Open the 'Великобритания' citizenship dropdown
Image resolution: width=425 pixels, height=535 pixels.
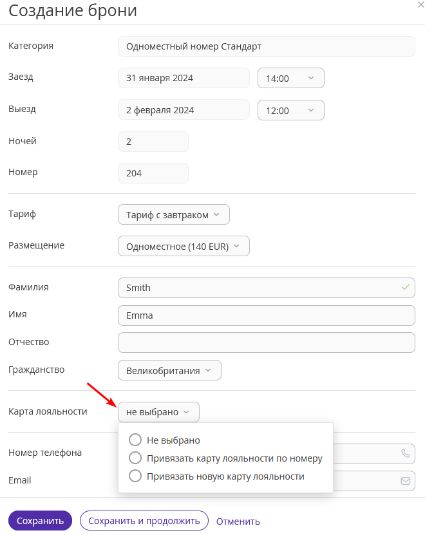pyautogui.click(x=169, y=370)
